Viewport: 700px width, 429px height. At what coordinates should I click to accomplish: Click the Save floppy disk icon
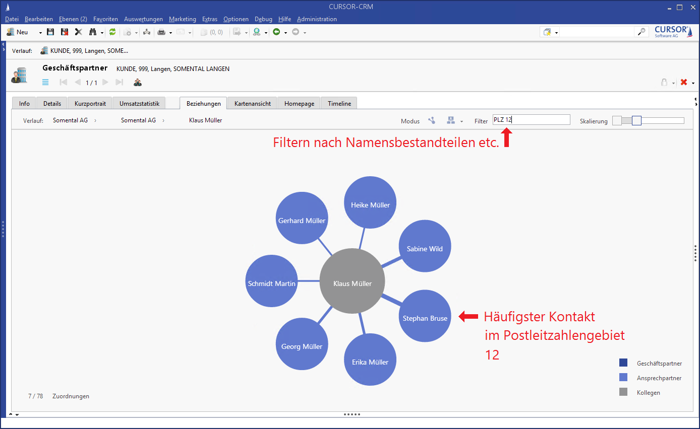click(50, 32)
